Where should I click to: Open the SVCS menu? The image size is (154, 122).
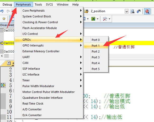[49, 4]
